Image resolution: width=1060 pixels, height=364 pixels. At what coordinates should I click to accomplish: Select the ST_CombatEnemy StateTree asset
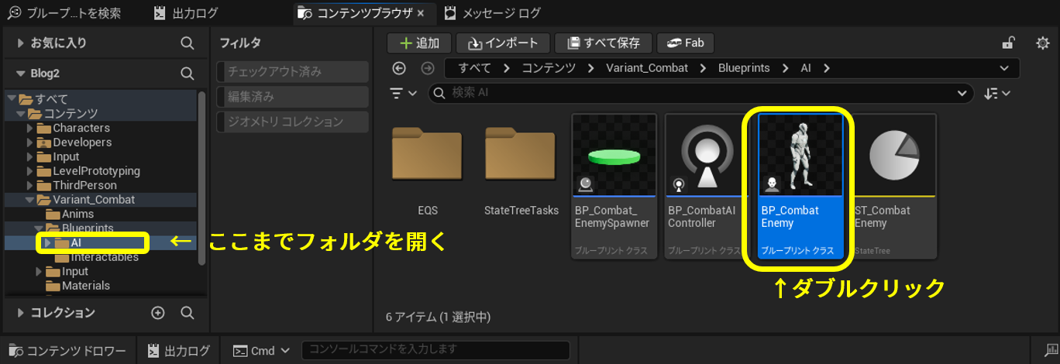894,187
